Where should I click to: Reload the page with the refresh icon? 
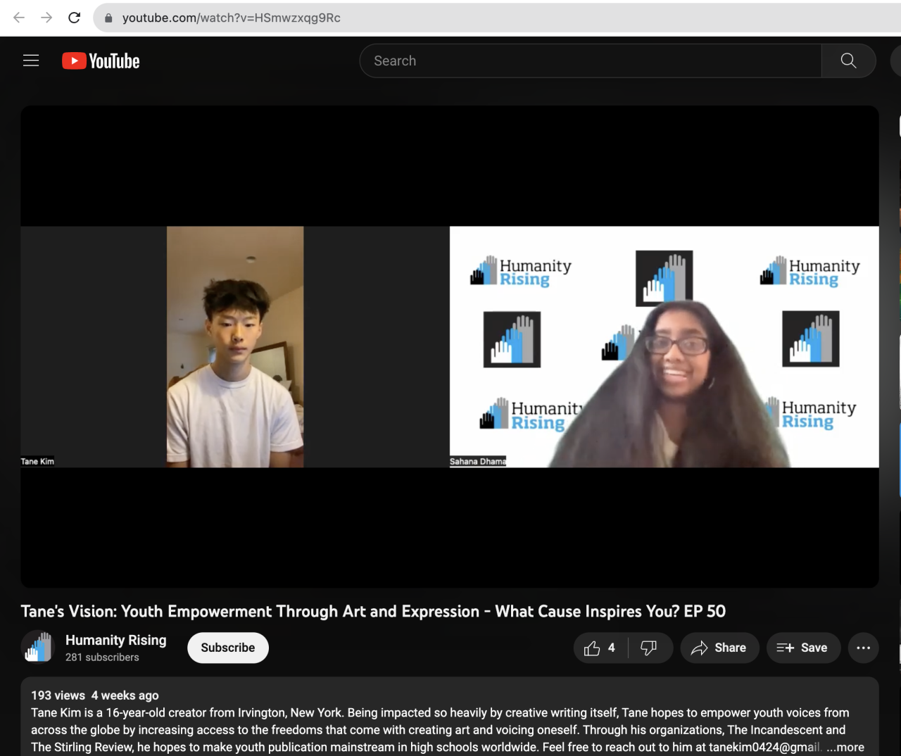(x=74, y=18)
